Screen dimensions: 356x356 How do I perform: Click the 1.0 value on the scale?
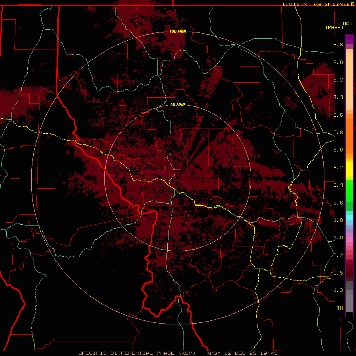tap(338, 238)
